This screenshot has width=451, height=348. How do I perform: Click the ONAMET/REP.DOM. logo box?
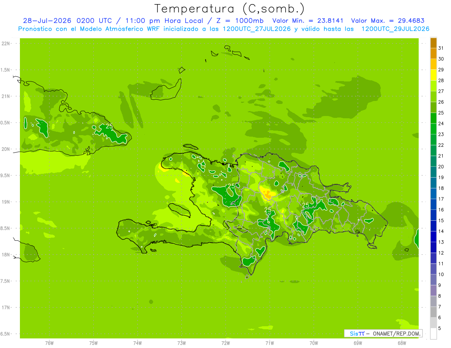pos(383,333)
